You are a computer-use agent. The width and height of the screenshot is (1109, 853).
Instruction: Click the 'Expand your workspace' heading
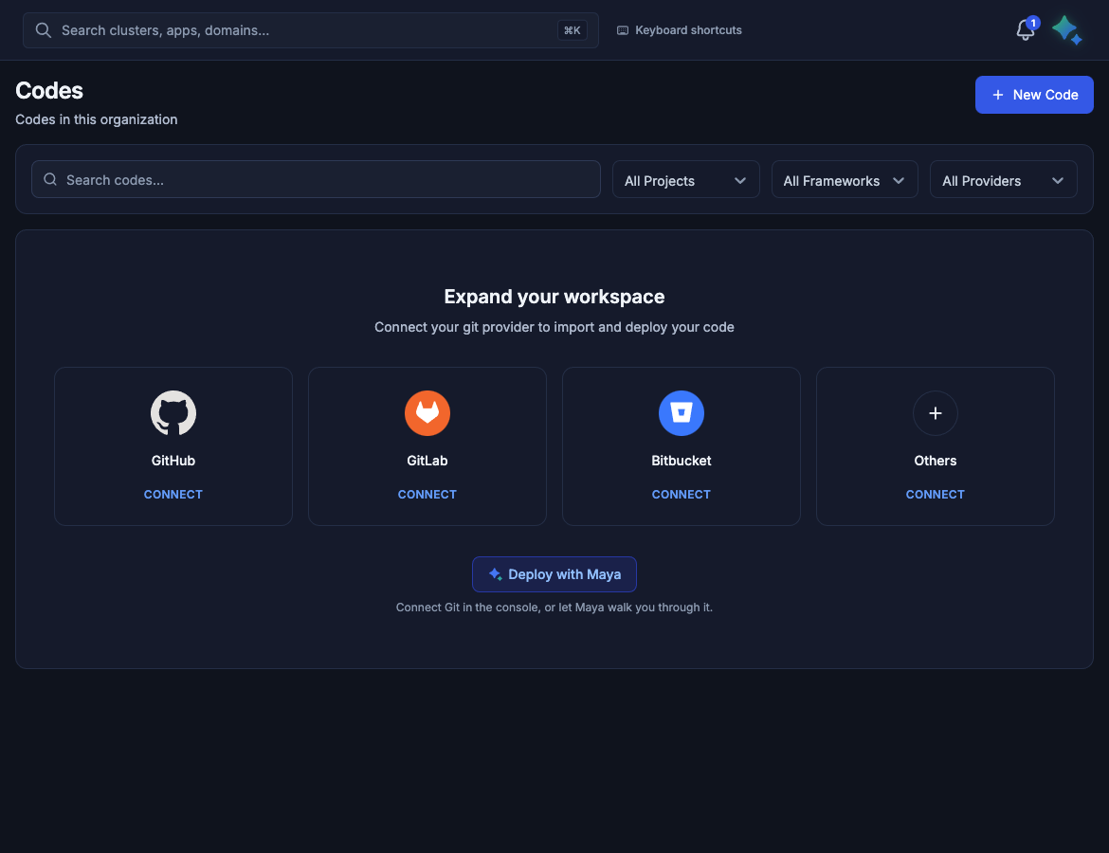(x=554, y=297)
